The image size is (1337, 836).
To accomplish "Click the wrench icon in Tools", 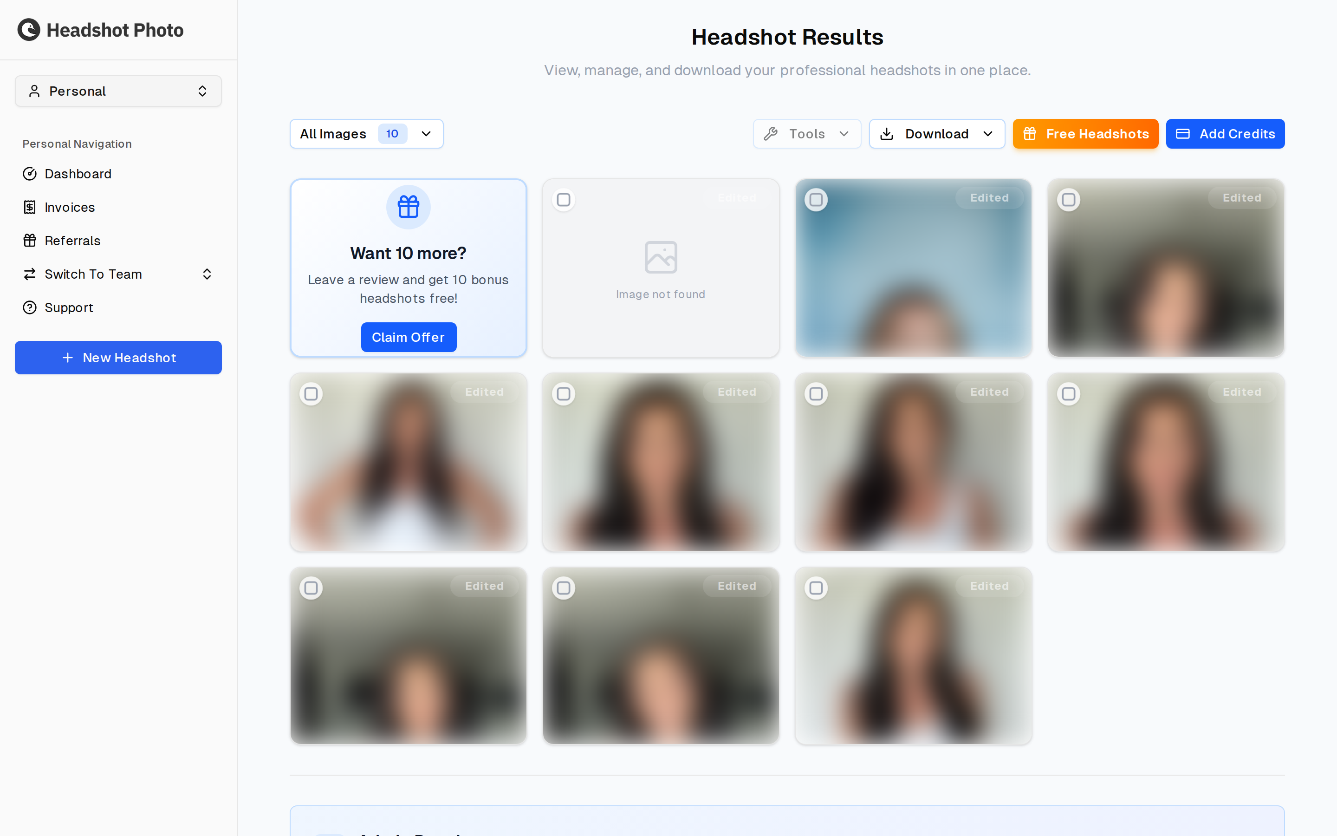I will click(x=771, y=134).
